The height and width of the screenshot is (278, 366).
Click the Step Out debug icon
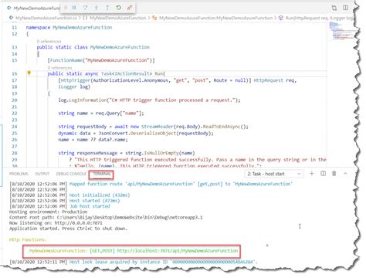(x=107, y=8)
